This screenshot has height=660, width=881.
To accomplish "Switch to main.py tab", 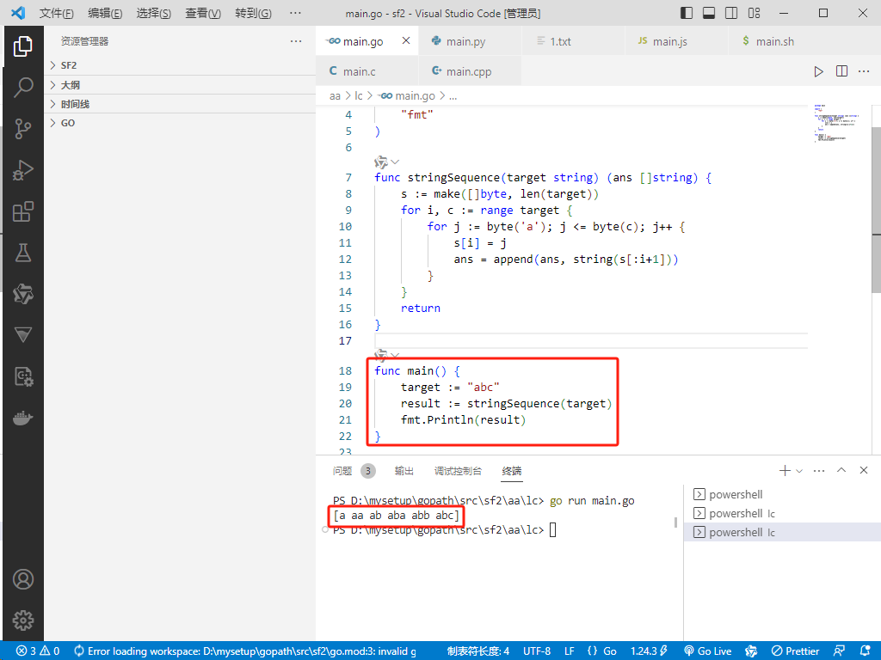I will [x=470, y=41].
